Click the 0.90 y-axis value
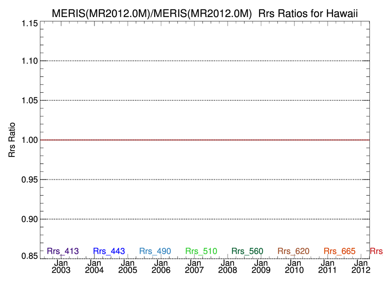 click(30, 219)
